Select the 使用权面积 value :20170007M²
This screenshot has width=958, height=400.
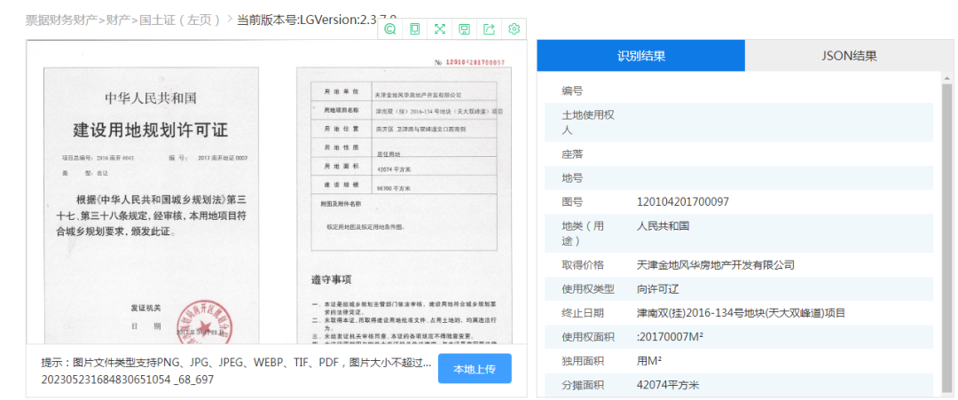point(670,337)
